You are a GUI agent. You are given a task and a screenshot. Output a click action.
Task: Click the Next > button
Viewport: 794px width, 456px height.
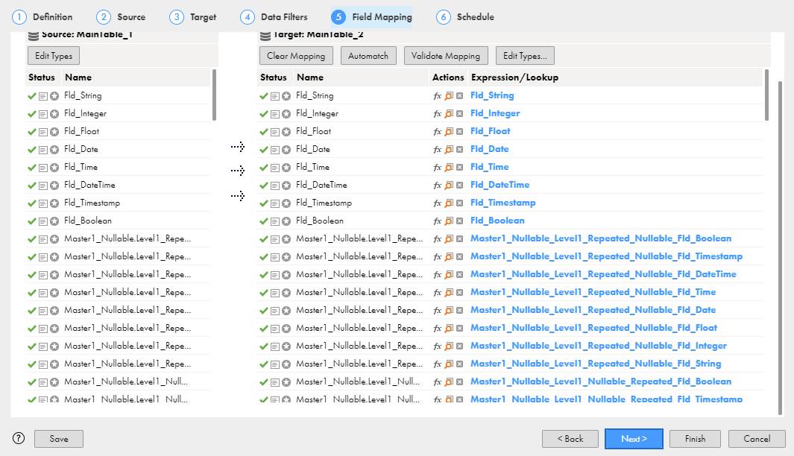click(x=634, y=439)
